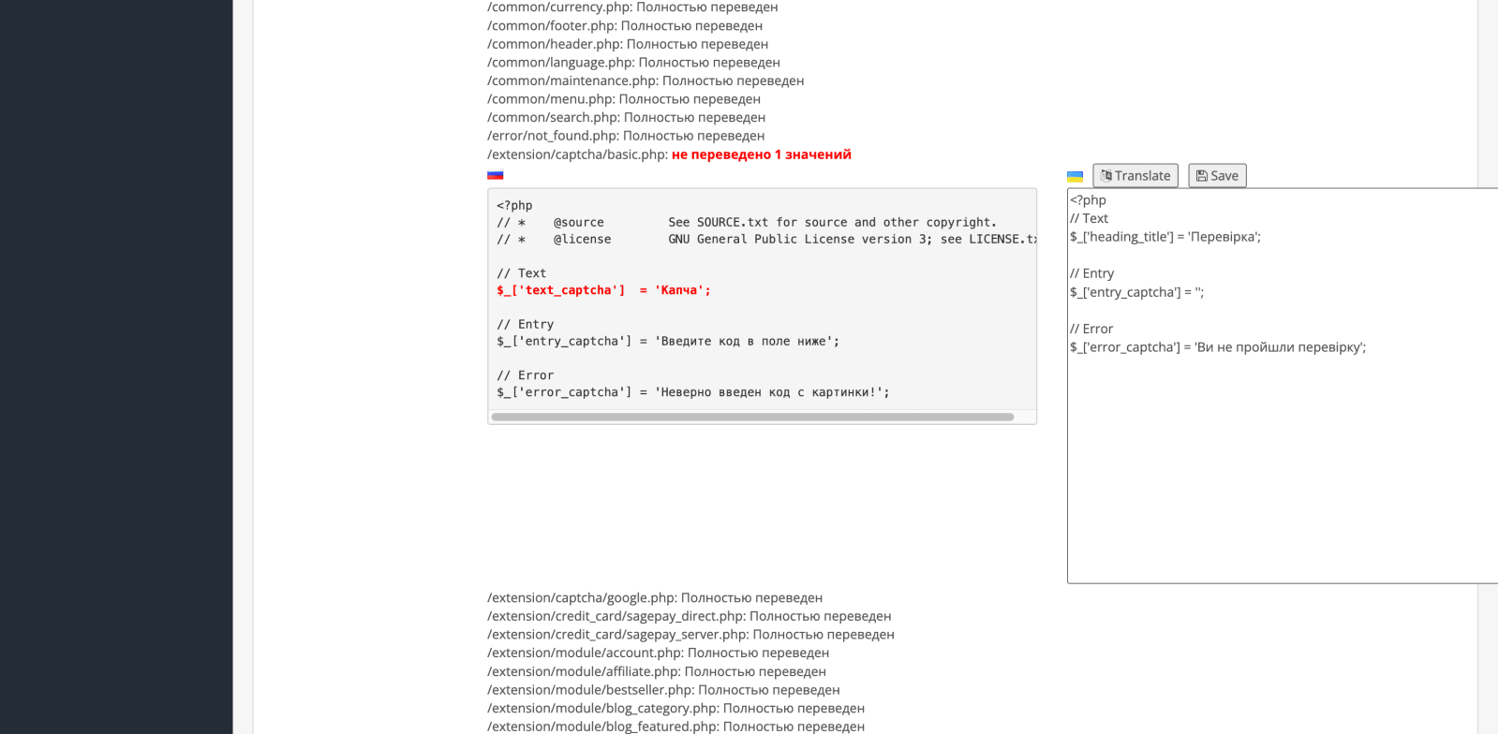
Task: Select the /common/header.php row
Action: 628,44
